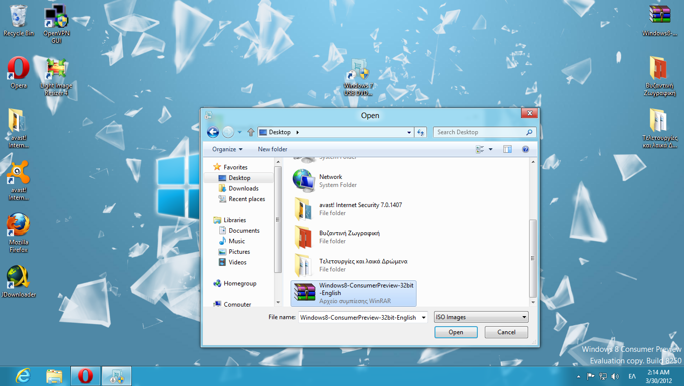
Task: Select Windows8 WinRAR archive on desktop
Action: click(660, 20)
